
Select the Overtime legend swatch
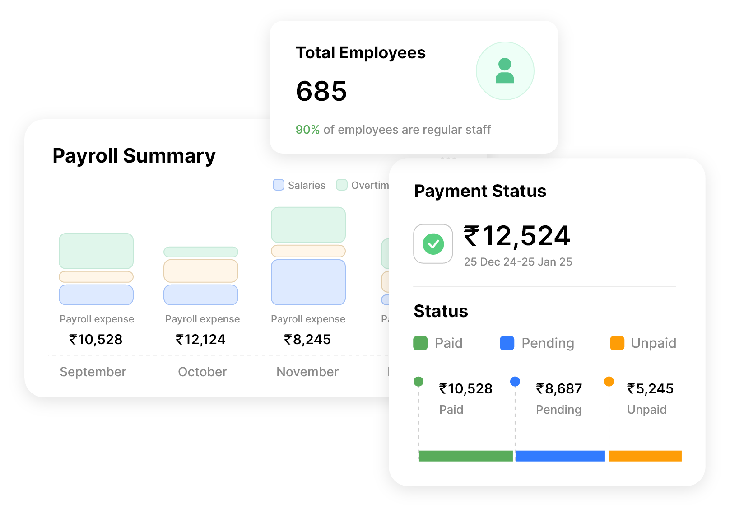[x=342, y=185]
